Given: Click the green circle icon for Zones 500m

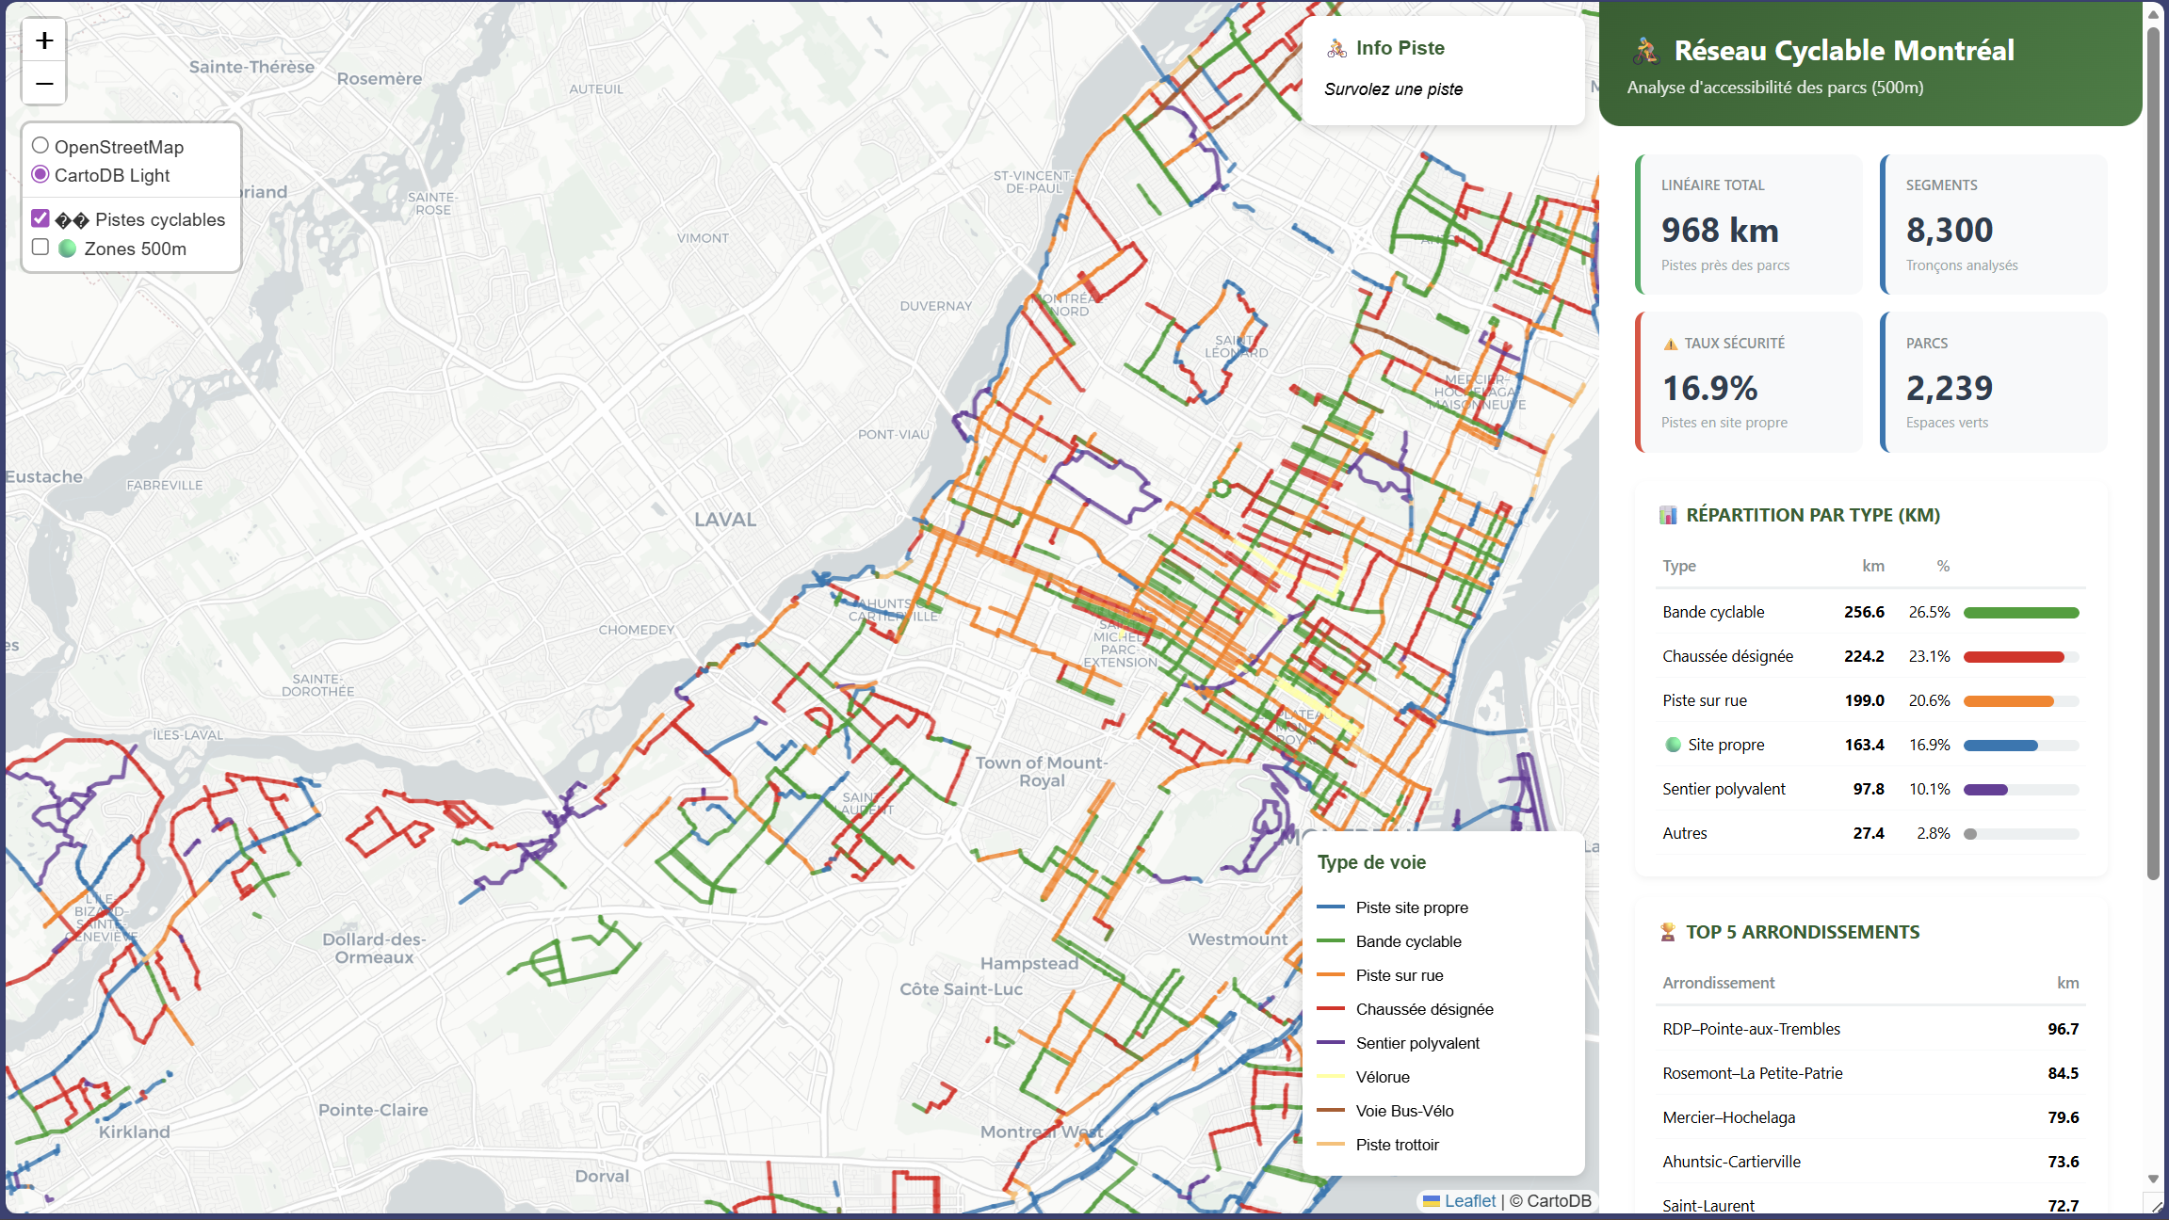Looking at the screenshot, I should pyautogui.click(x=68, y=249).
